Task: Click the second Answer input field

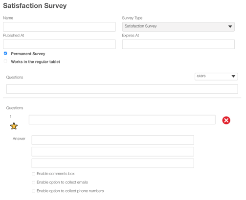Action: pos(113,152)
